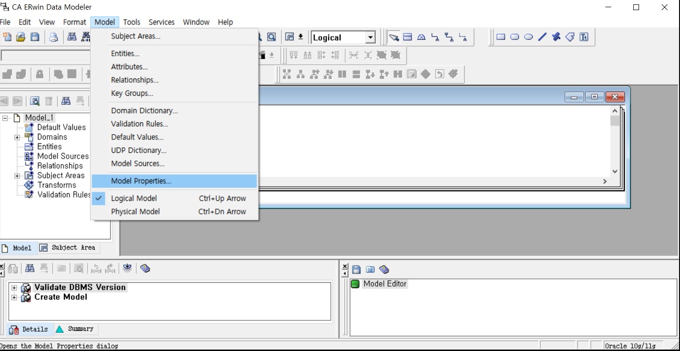Click the diagram window horizontal scrollbar right arrow
Image resolution: width=680 pixels, height=351 pixels.
pos(605,181)
